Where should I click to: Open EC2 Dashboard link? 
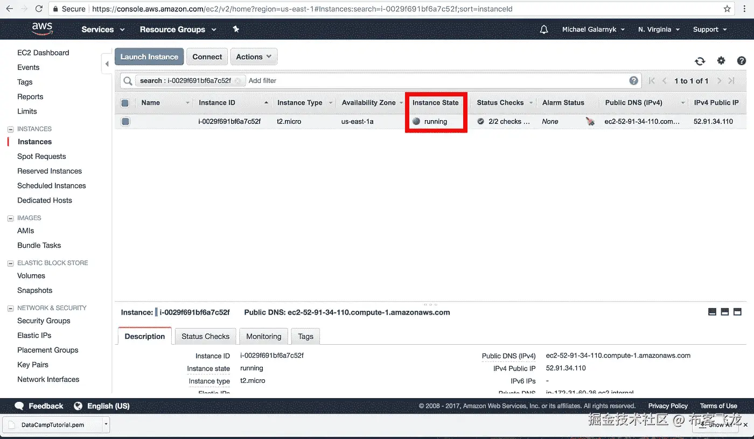tap(43, 53)
